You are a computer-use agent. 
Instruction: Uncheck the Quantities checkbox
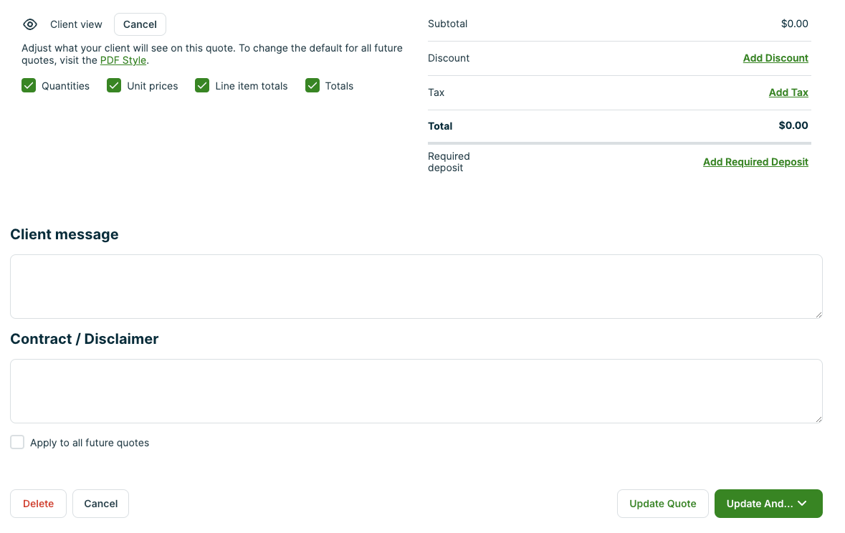coord(29,86)
